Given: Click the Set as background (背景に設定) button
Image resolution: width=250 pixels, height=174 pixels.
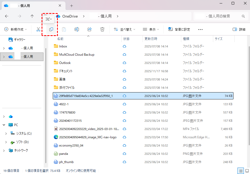Looking at the screenshot, I should pos(179,29).
